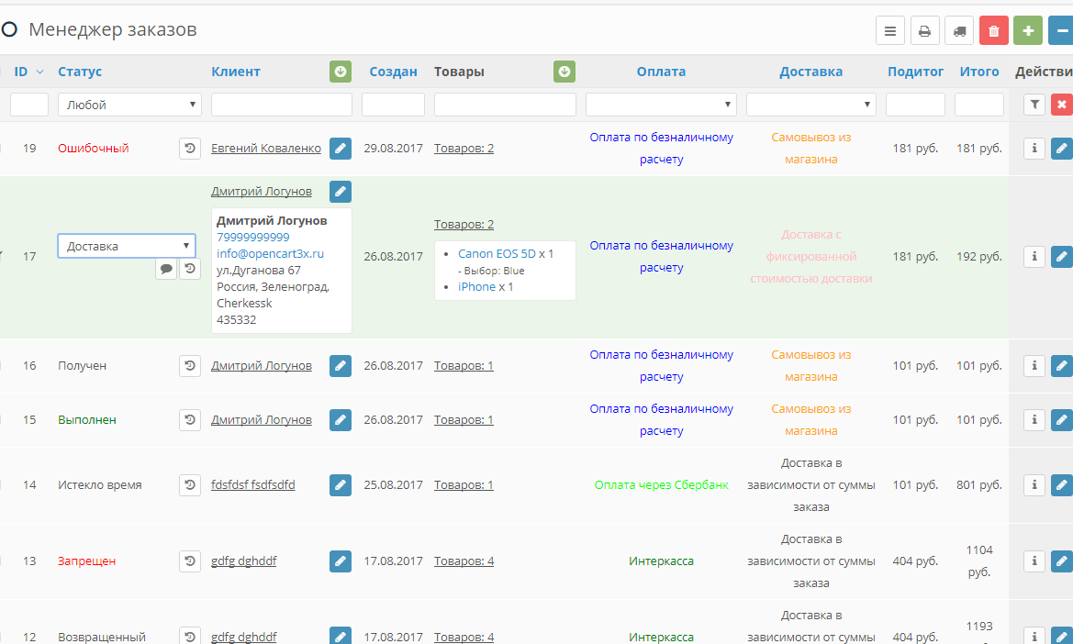
Task: Click green arrow beside Клиент header
Action: pos(341,72)
